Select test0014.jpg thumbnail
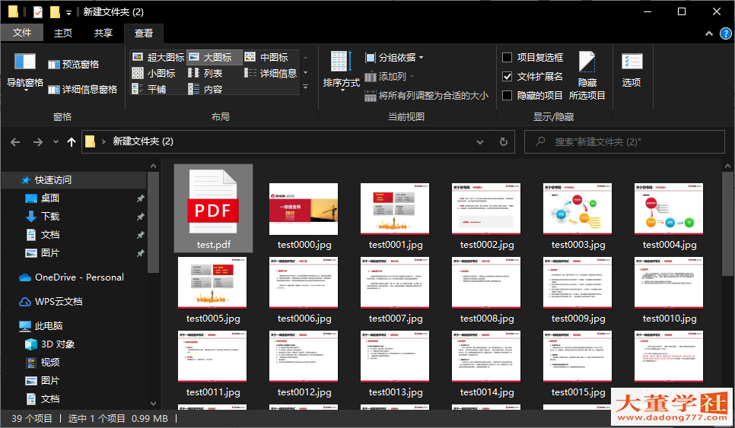Image resolution: width=735 pixels, height=428 pixels. pos(486,357)
